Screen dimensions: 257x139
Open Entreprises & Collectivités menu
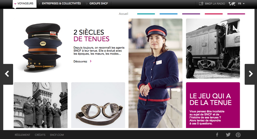pyautogui.click(x=61, y=3)
